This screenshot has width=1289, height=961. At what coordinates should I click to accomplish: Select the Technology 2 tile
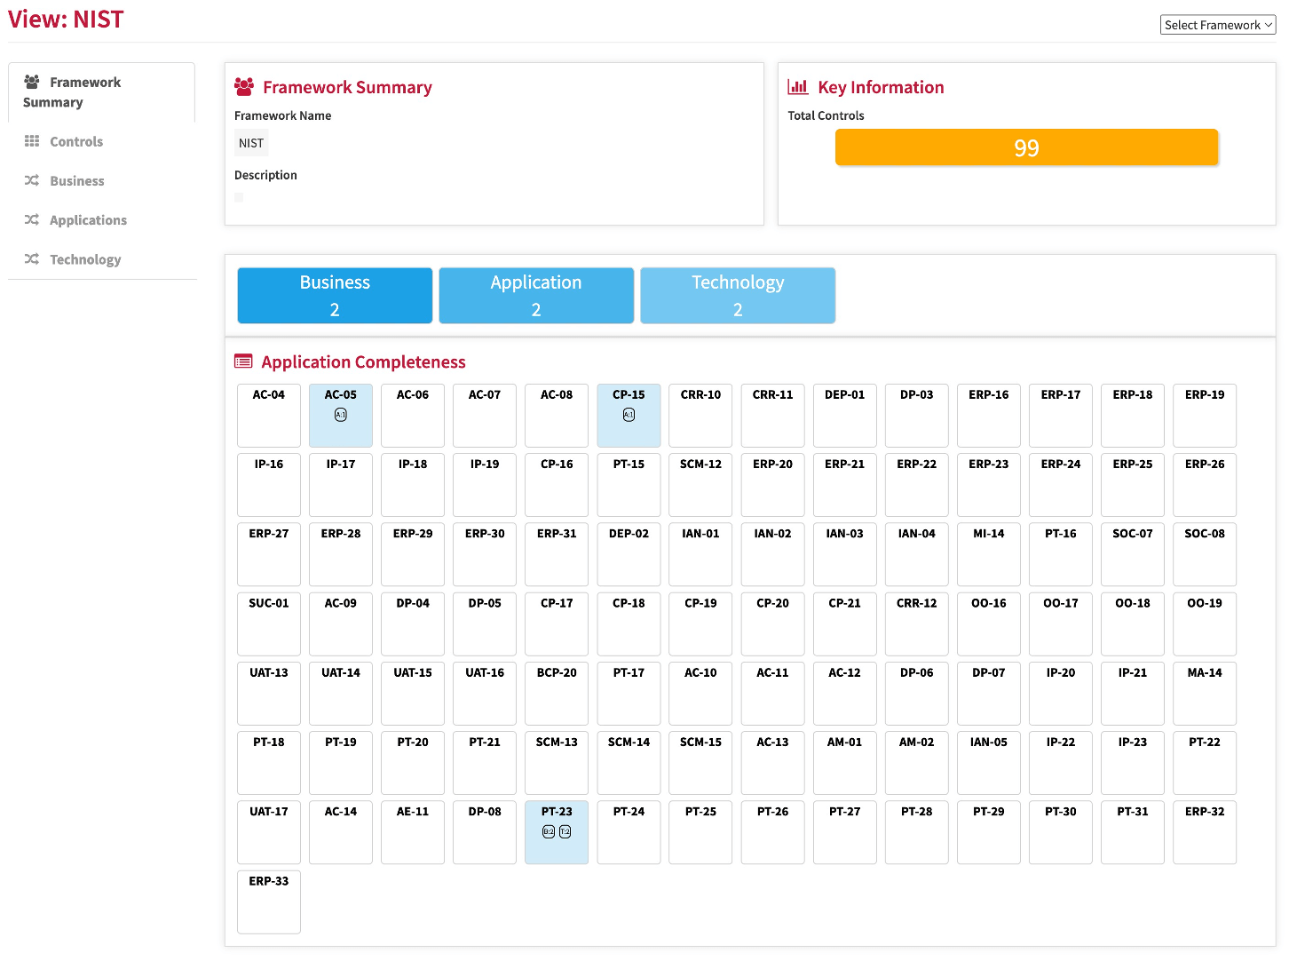click(x=738, y=296)
